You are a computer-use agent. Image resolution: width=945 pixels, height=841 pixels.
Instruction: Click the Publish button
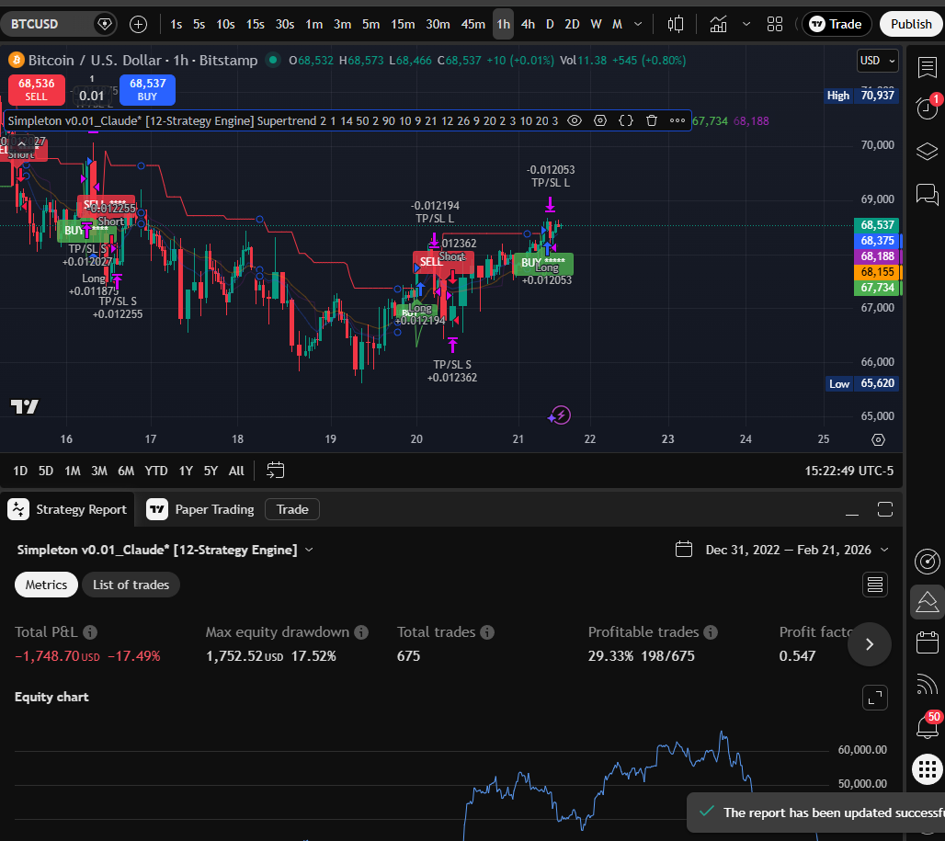tap(910, 24)
